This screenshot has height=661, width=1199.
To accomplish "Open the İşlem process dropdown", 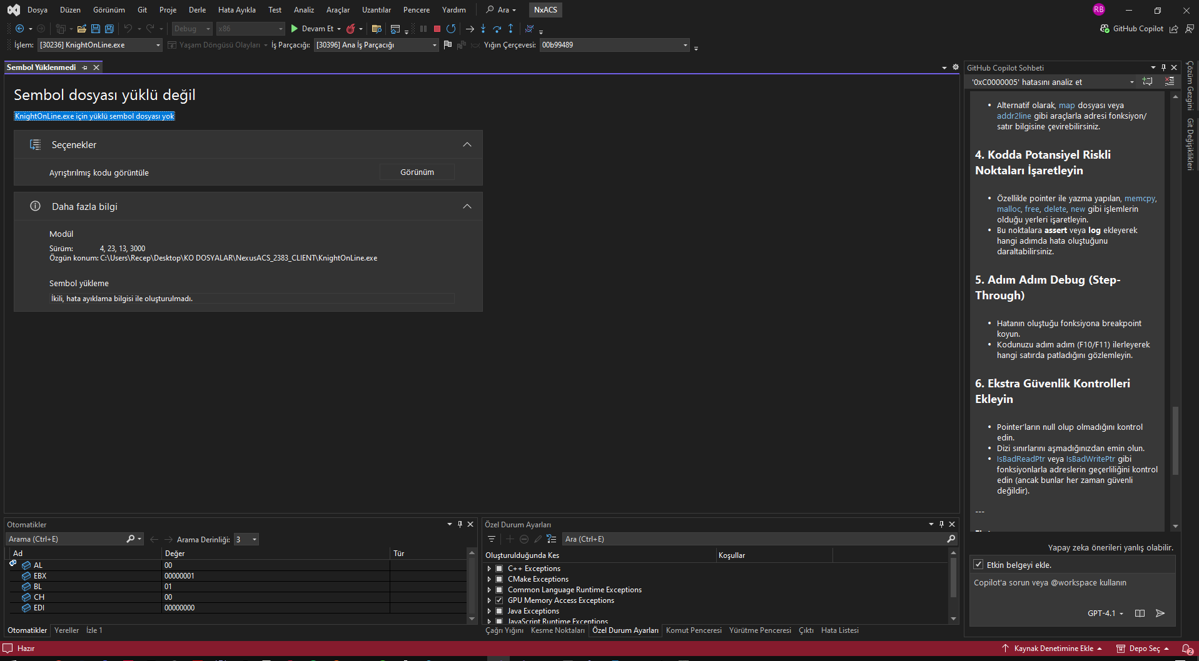I will point(100,45).
